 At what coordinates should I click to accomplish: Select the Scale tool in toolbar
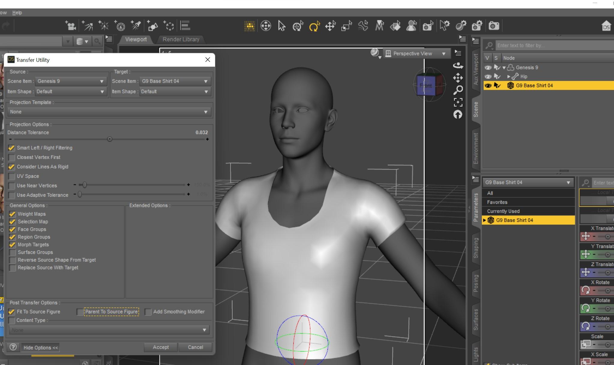pos(346,26)
